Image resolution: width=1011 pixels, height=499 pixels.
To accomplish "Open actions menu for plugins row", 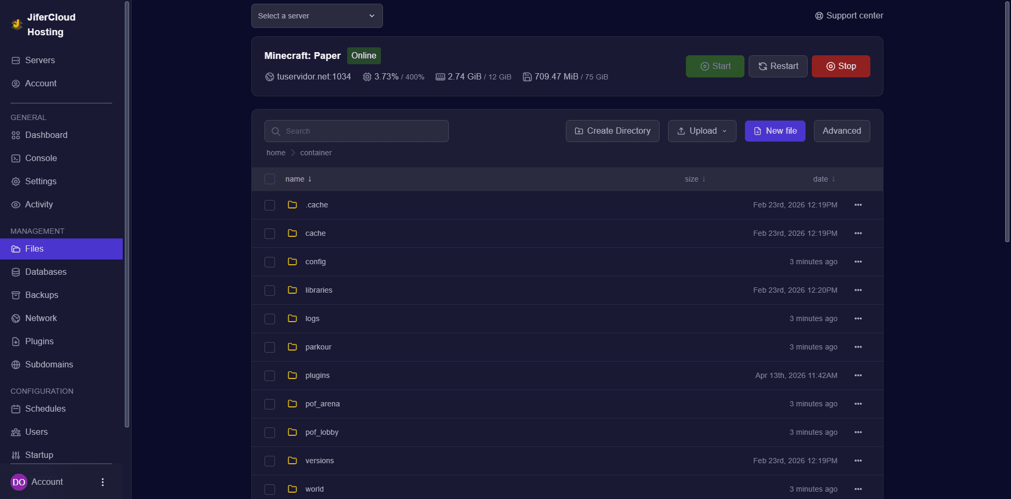I will 858,375.
